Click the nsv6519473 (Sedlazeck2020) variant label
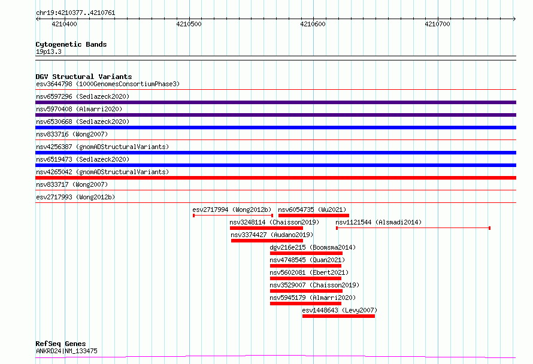The width and height of the screenshot is (533, 364). (x=83, y=159)
